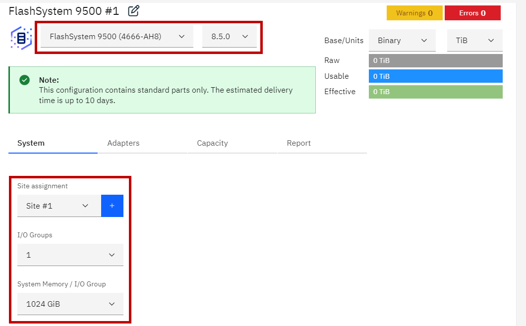Open the Report tab
This screenshot has height=326, width=526.
pos(322,143)
